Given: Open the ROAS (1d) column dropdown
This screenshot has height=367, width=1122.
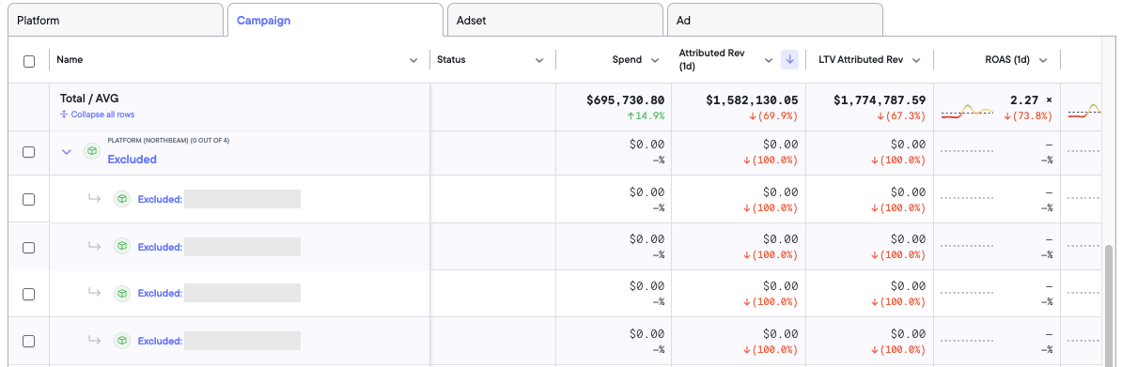Looking at the screenshot, I should pos(1043,61).
